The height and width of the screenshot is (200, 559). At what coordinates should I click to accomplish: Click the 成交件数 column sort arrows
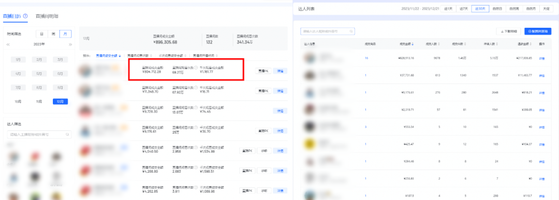tap(465, 44)
